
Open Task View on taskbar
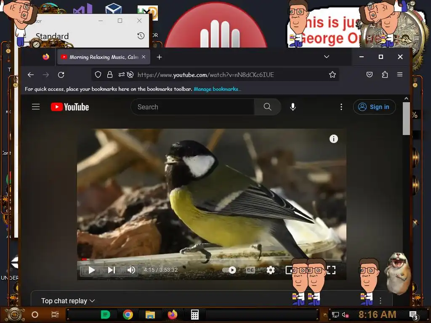[55, 315]
